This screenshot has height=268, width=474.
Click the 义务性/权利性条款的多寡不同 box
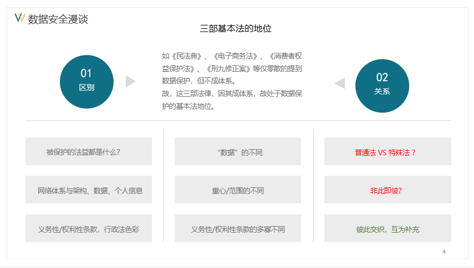(238, 229)
